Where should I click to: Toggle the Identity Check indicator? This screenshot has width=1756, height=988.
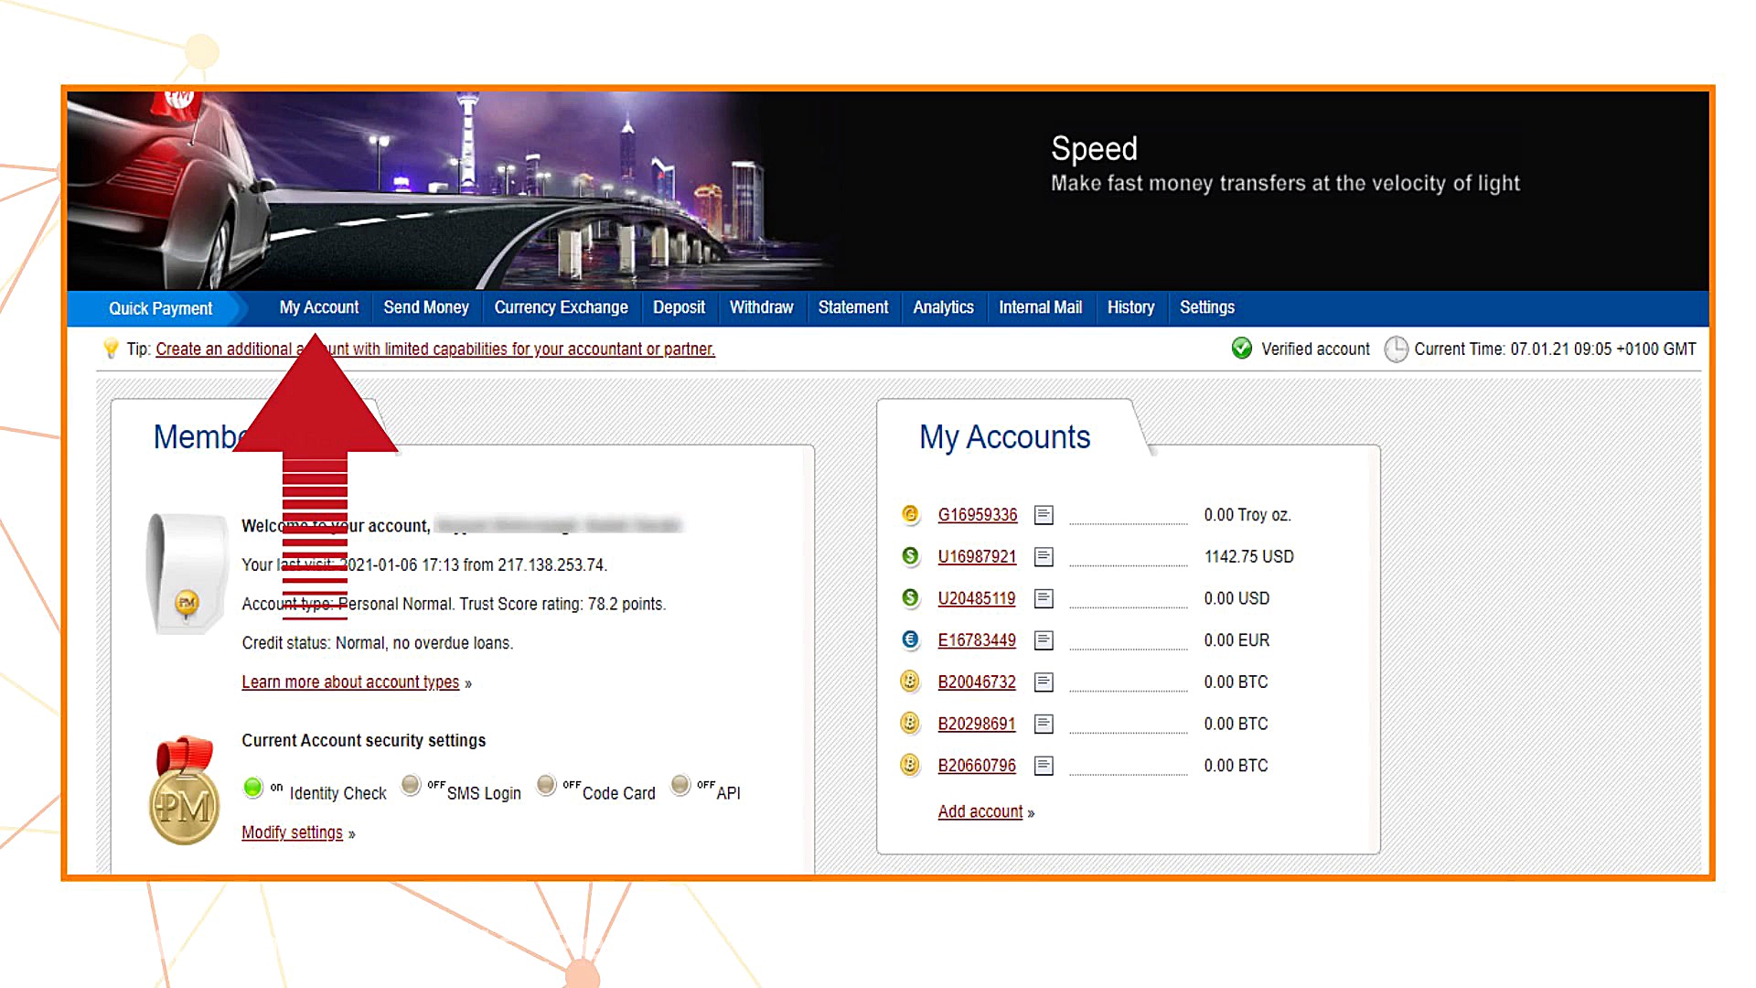[x=253, y=788]
